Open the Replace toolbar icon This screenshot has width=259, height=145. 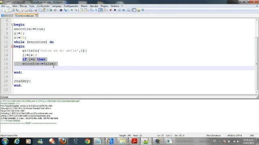pyautogui.click(x=66, y=10)
